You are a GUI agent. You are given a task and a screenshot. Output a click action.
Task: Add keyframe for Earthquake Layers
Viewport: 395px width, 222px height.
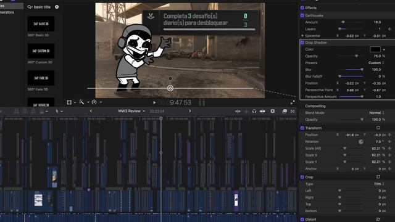[389, 29]
